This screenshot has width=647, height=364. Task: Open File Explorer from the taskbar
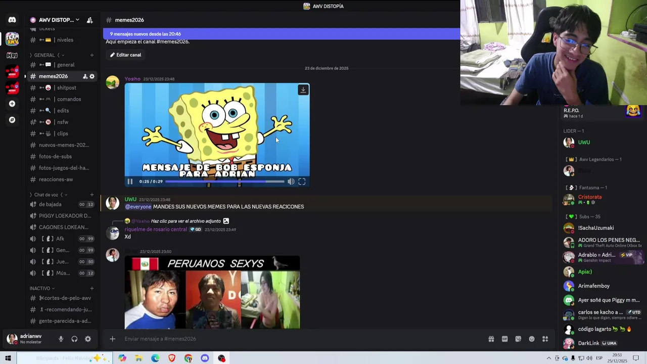(x=138, y=358)
